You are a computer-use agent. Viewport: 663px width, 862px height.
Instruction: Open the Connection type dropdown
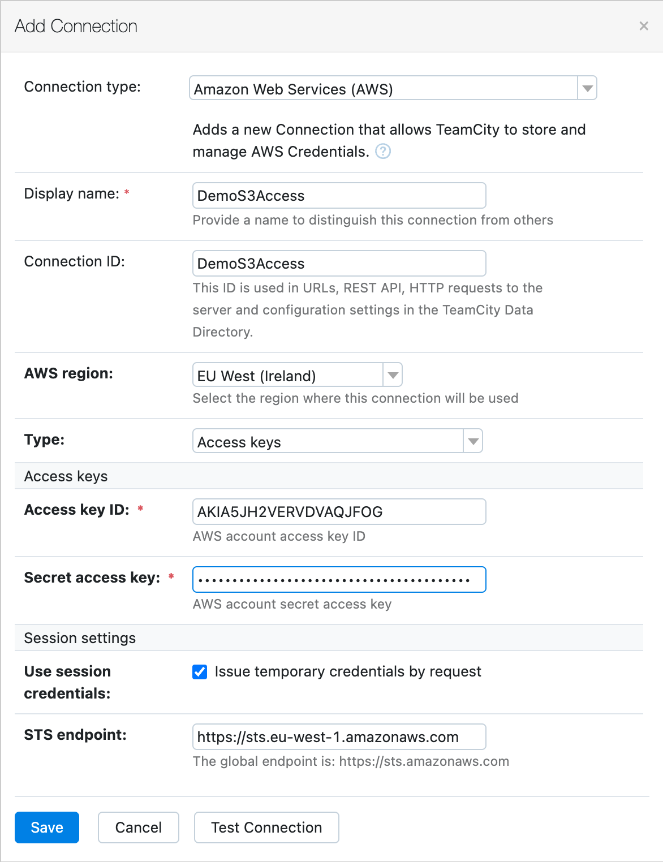coord(384,89)
